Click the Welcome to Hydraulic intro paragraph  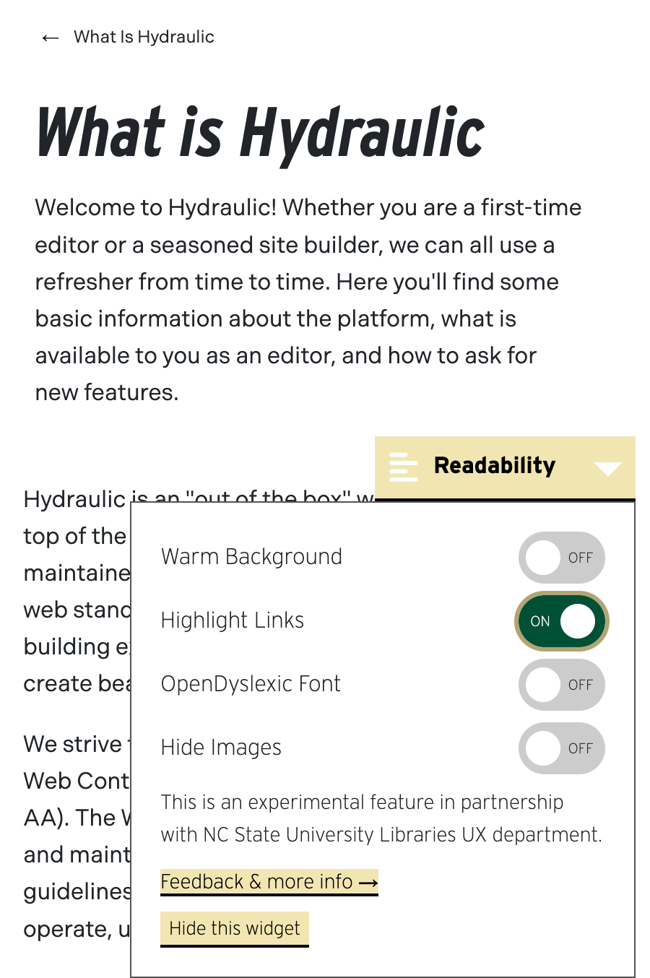click(303, 300)
